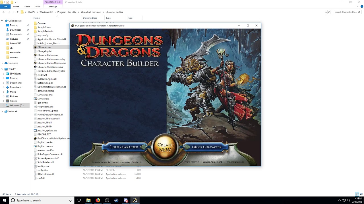Switch to Character Builder taskbar icon
The image size is (364, 204).
click(135, 200)
